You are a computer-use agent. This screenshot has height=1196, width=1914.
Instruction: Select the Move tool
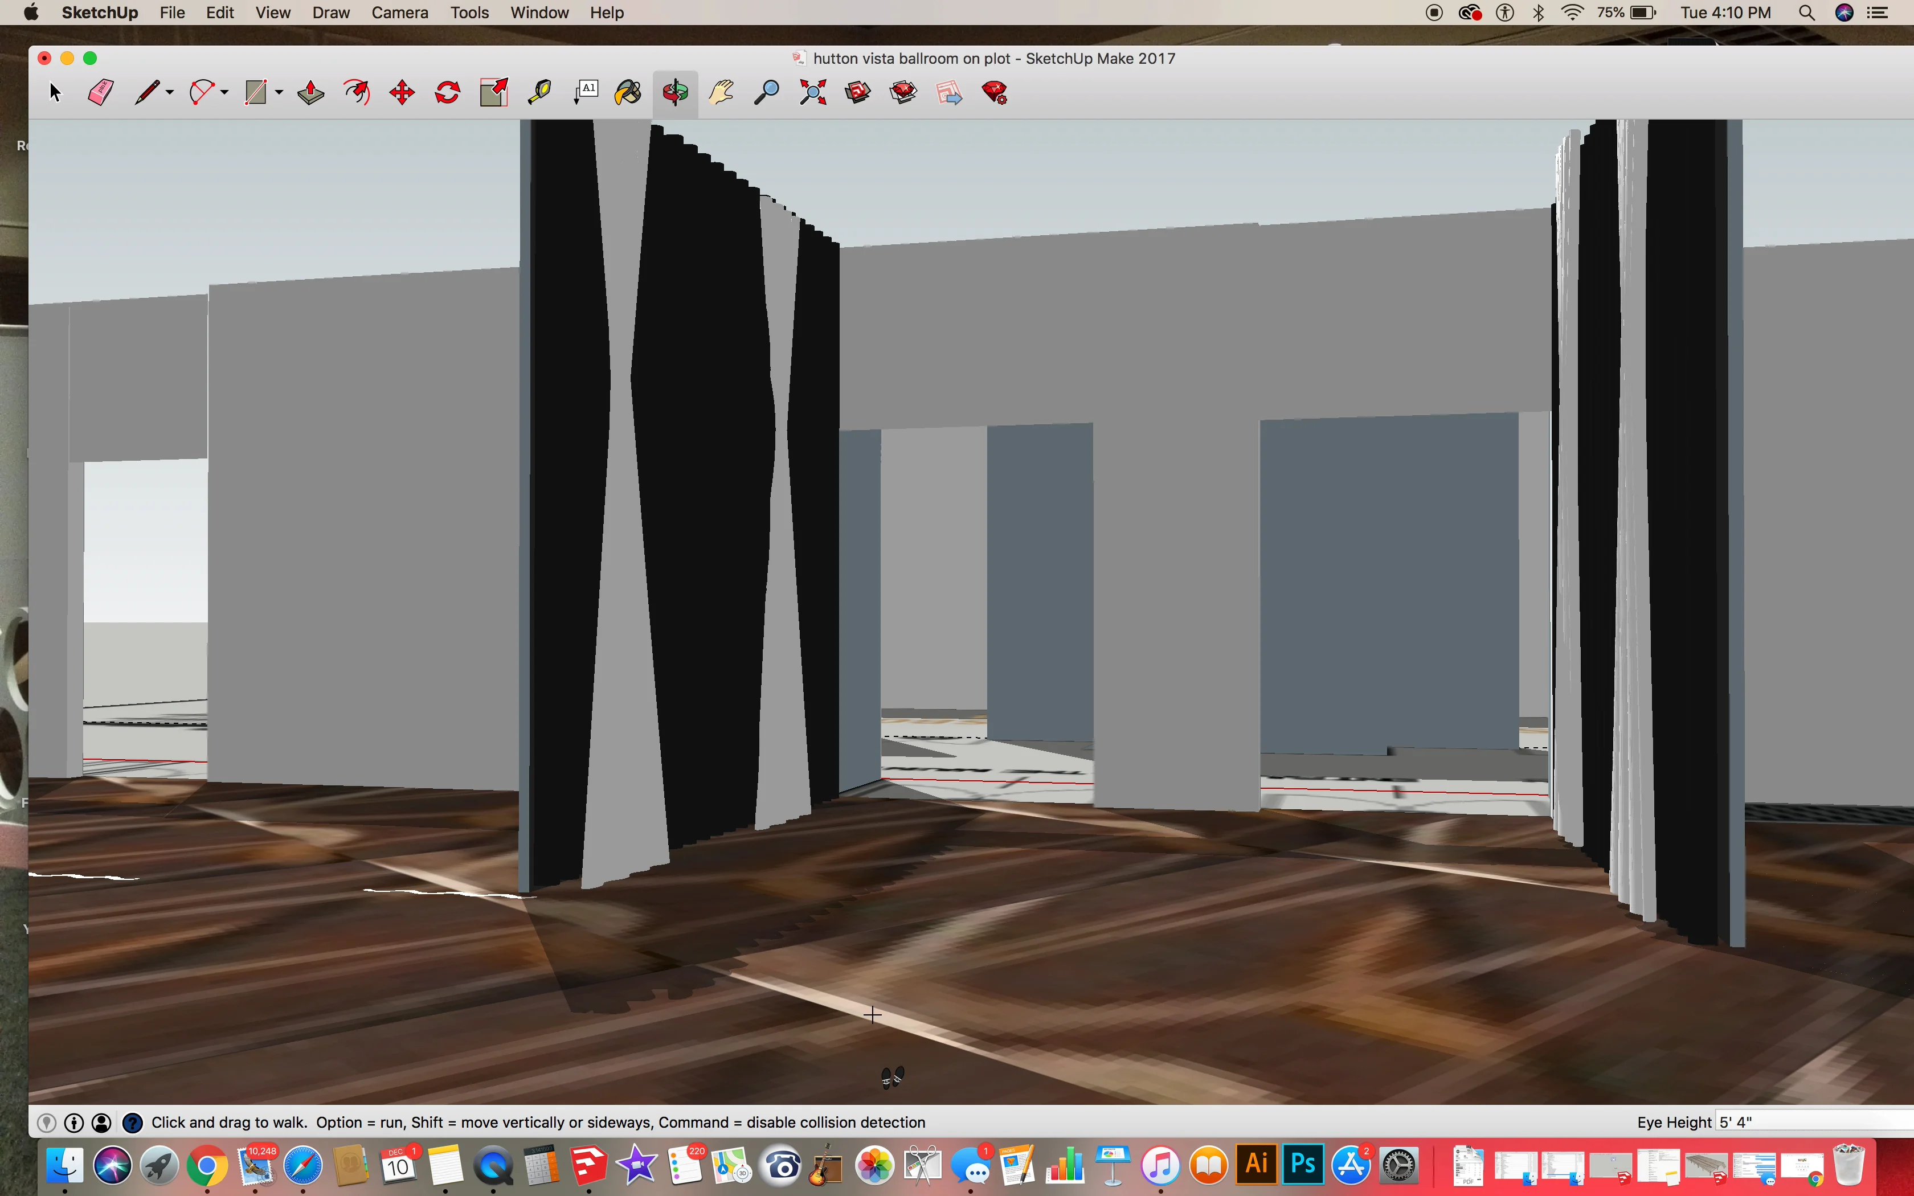point(402,93)
